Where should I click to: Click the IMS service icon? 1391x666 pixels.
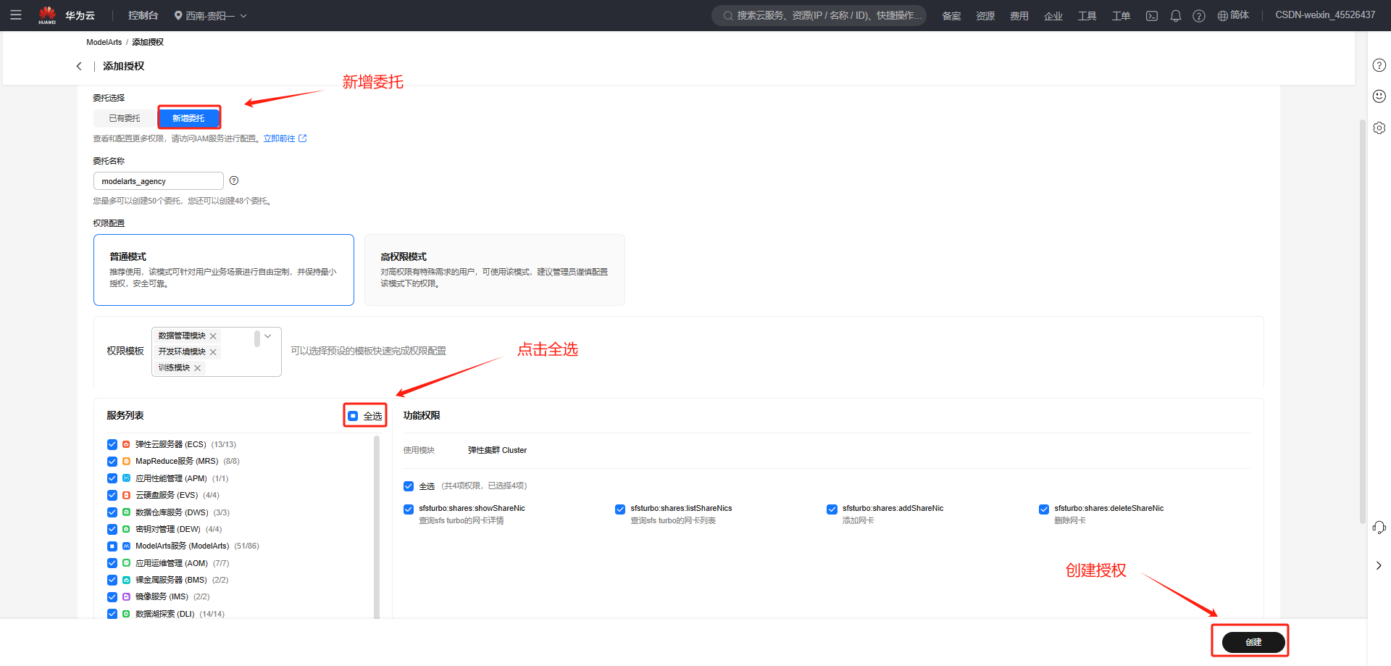pos(126,597)
